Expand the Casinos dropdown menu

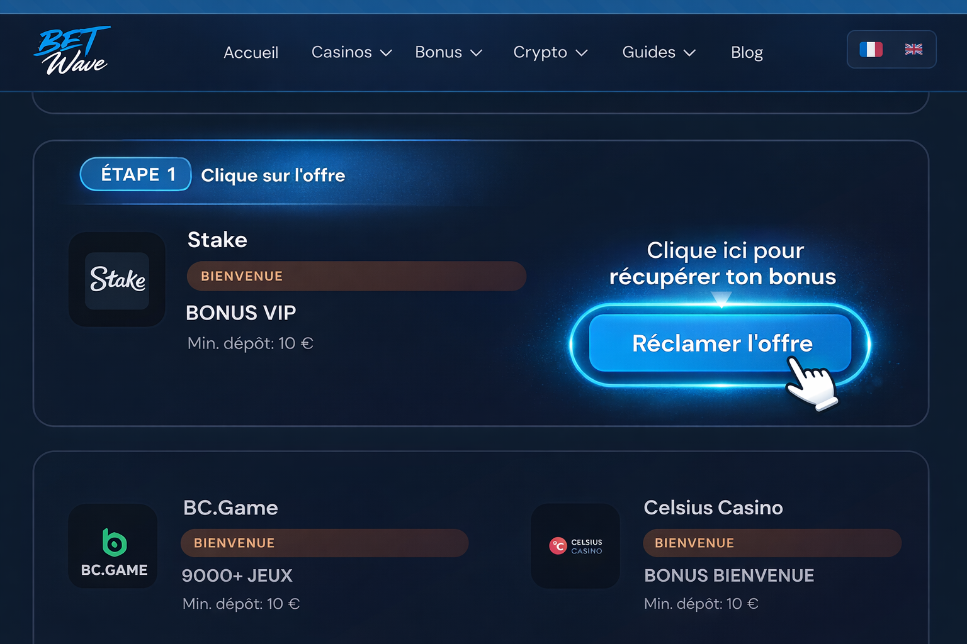tap(351, 52)
